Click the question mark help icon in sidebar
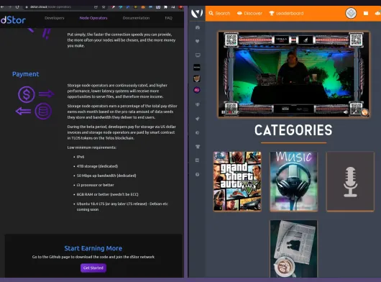This screenshot has width=381, height=282. point(197,174)
